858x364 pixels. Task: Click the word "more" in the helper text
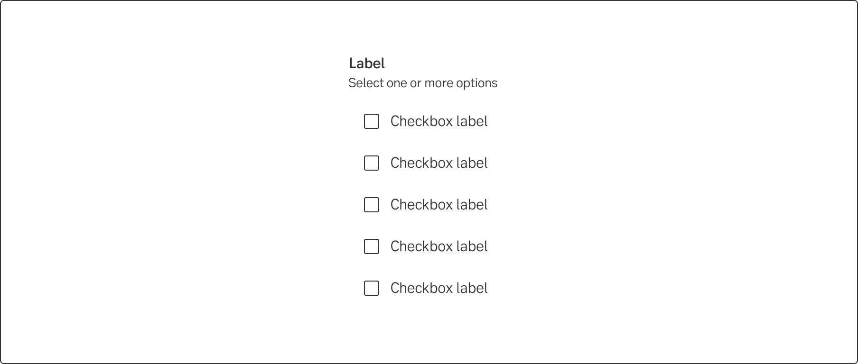tap(438, 83)
